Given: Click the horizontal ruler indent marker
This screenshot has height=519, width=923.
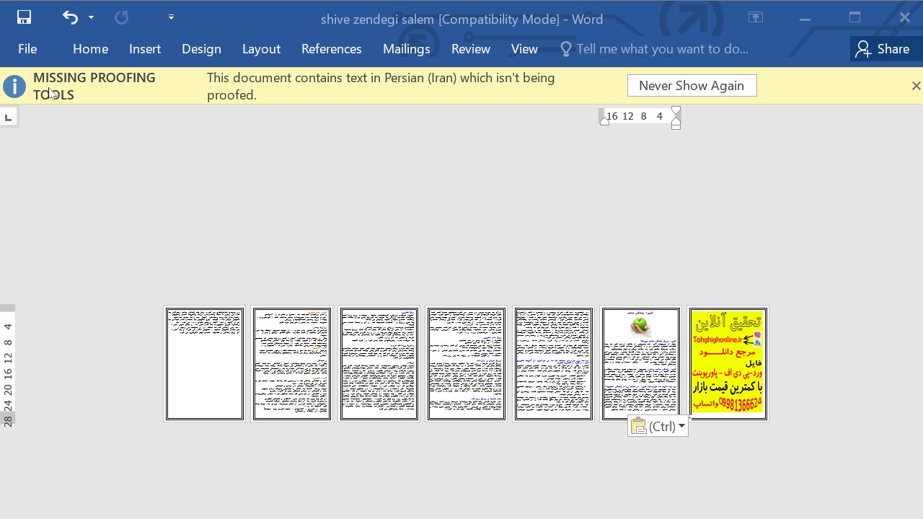Looking at the screenshot, I should point(676,117).
